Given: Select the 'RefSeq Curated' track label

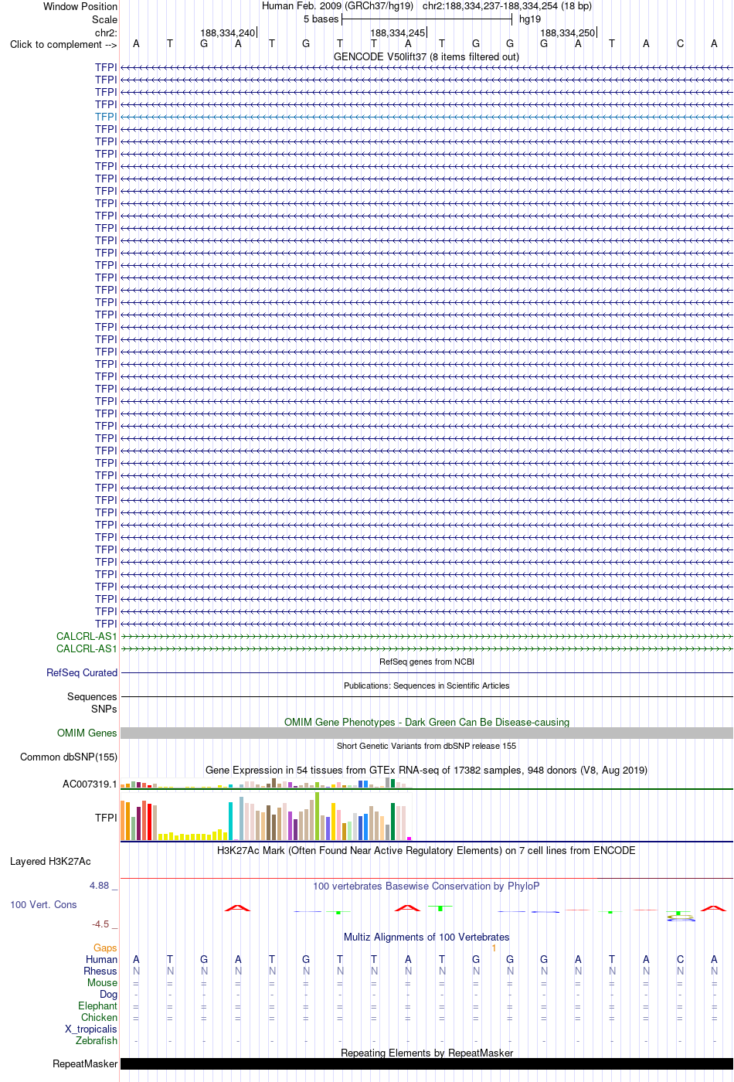Looking at the screenshot, I should point(82,672).
